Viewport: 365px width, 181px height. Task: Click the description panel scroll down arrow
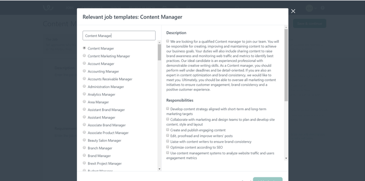[x=286, y=158]
